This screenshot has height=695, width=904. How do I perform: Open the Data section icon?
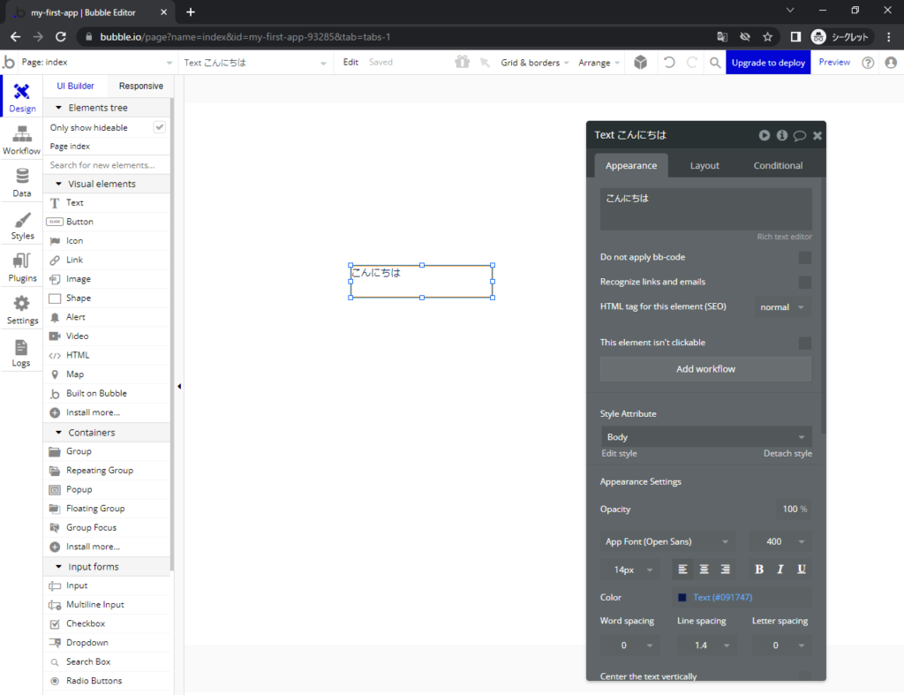[x=21, y=183]
